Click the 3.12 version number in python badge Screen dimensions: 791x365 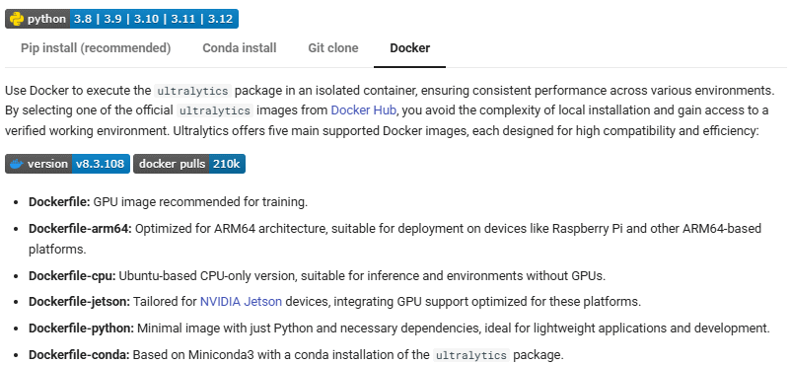pyautogui.click(x=220, y=19)
